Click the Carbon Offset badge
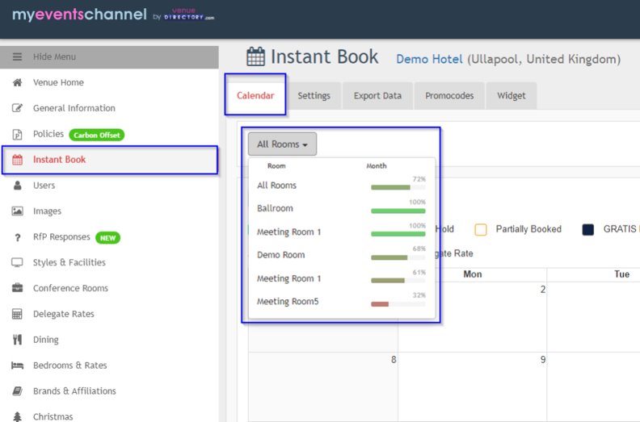The height and width of the screenshot is (422, 640). 97,135
